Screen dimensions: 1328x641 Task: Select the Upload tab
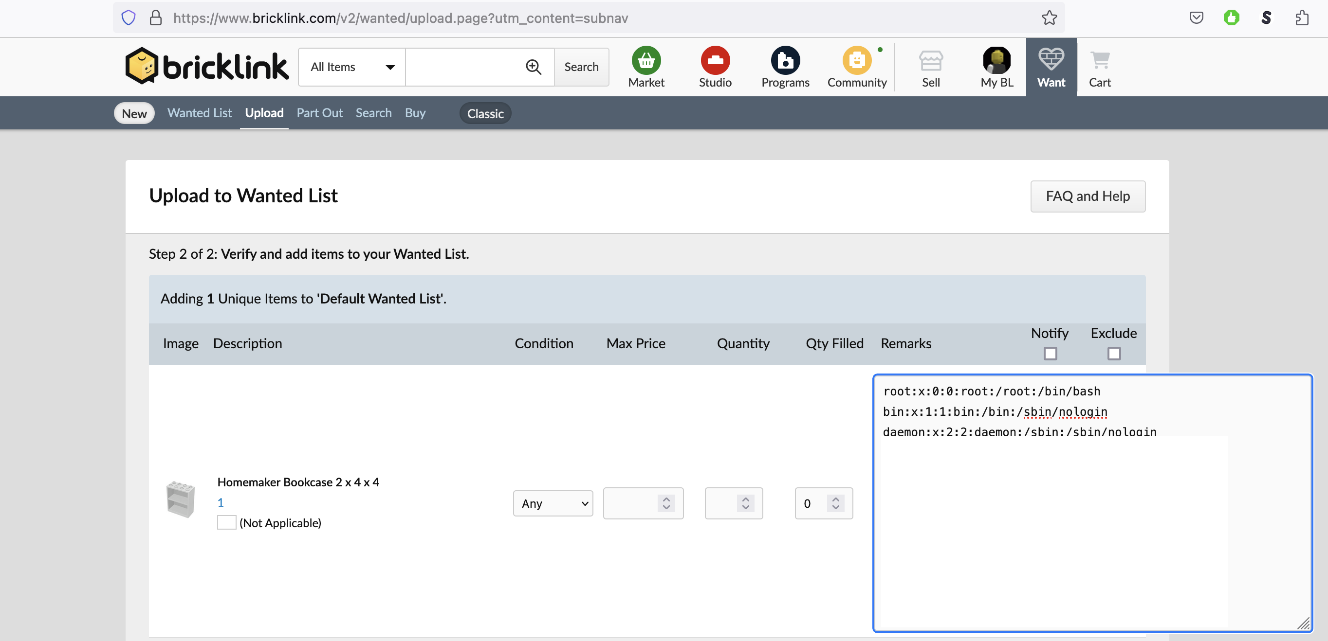coord(264,113)
